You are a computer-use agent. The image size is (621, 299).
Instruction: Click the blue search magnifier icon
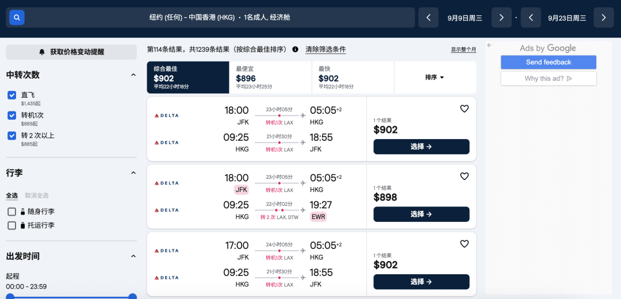pyautogui.click(x=17, y=18)
